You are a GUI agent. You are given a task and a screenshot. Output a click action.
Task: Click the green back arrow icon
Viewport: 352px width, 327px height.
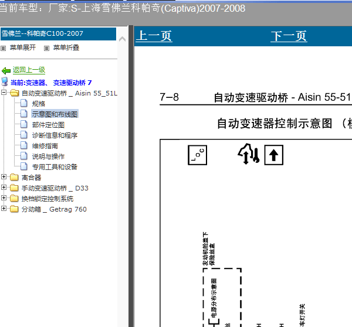click(6, 71)
